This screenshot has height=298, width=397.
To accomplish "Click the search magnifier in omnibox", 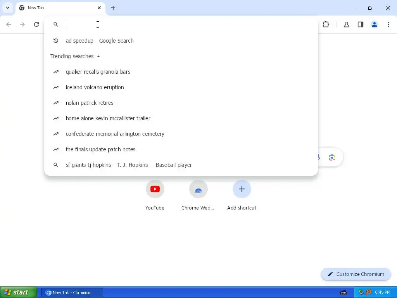I will (56, 24).
